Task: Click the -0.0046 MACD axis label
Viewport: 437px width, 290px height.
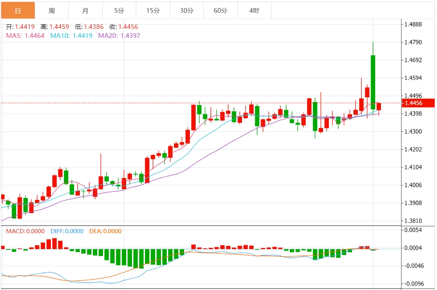Action: pos(414,266)
